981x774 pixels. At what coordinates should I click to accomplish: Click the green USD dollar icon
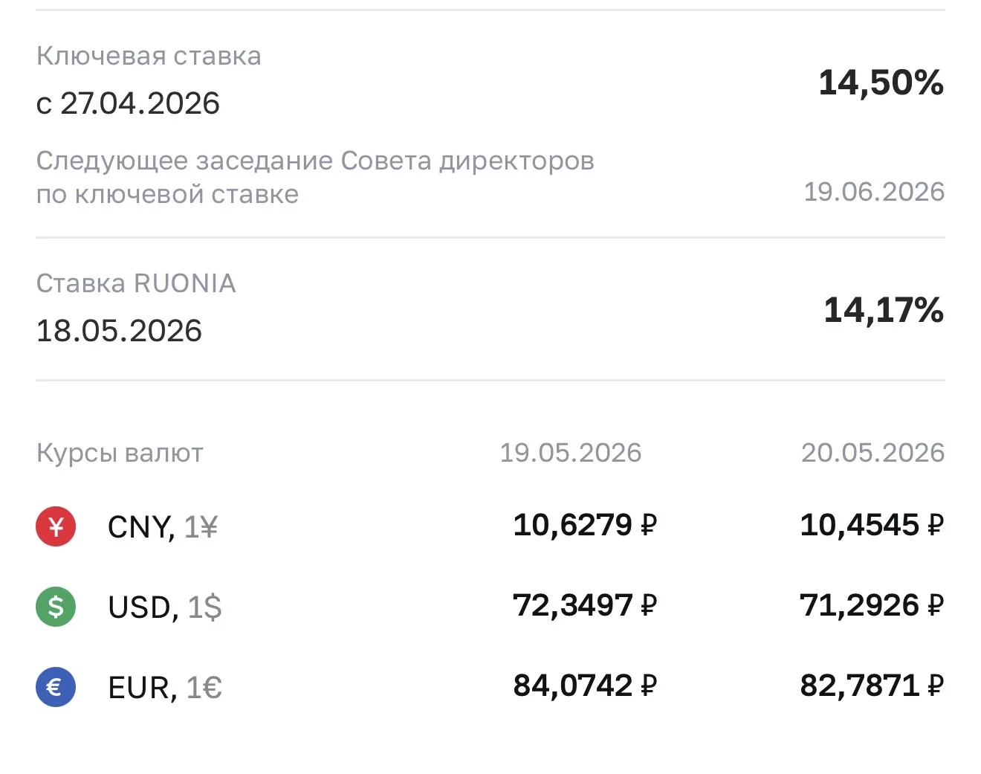(56, 607)
